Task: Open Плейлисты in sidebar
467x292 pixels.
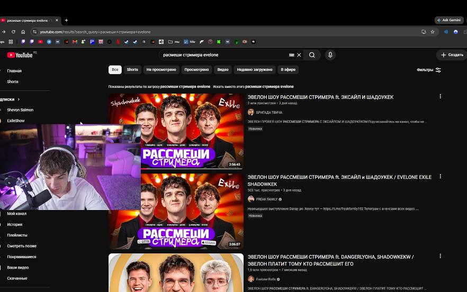Action: point(17,235)
